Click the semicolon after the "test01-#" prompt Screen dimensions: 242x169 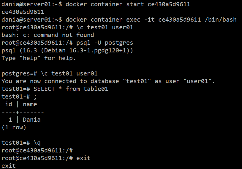[x=35, y=96]
